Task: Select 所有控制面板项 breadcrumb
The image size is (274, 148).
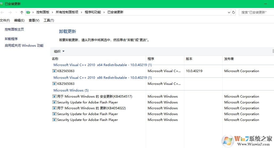Action: pyautogui.click(x=67, y=12)
